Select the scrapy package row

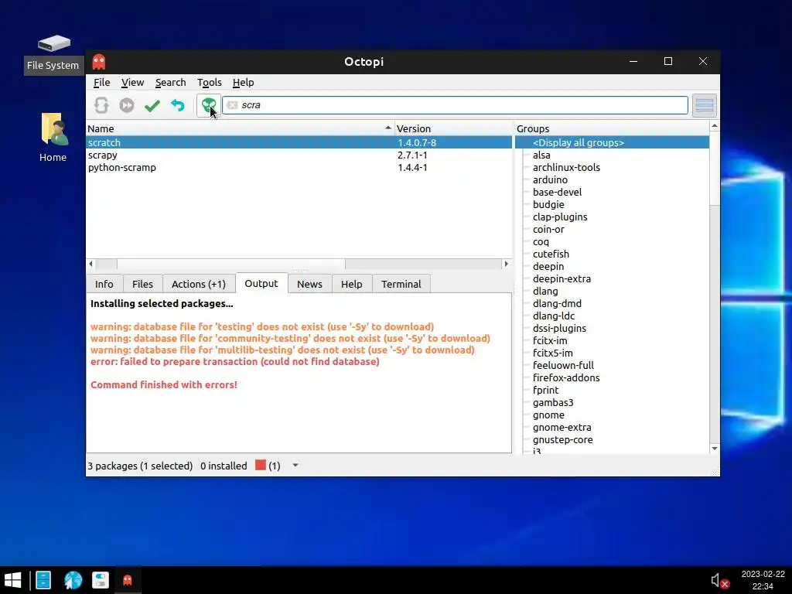299,155
